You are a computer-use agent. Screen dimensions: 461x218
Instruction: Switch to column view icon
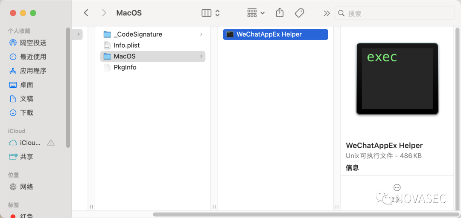207,13
